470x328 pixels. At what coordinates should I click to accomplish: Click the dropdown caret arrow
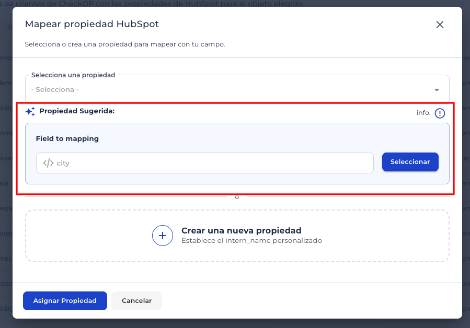point(437,90)
